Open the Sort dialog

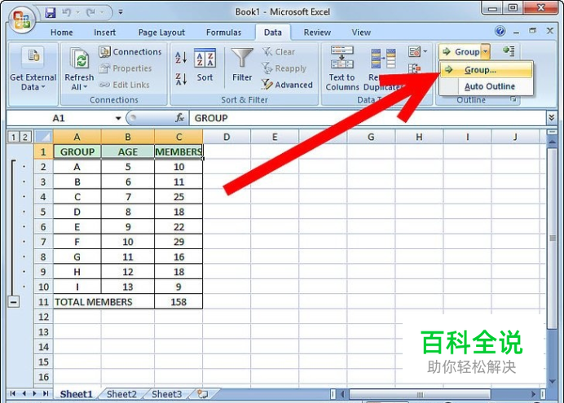pyautogui.click(x=205, y=64)
